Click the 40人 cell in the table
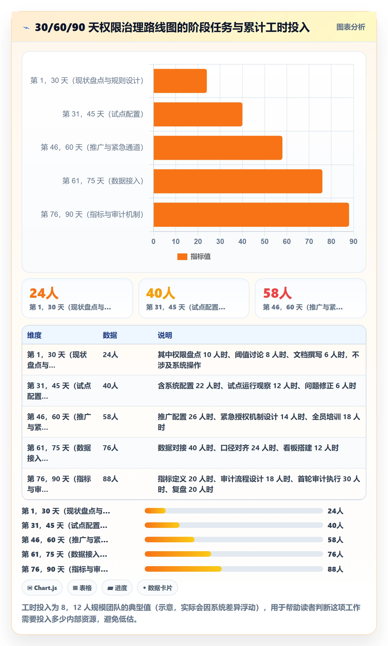 (111, 386)
